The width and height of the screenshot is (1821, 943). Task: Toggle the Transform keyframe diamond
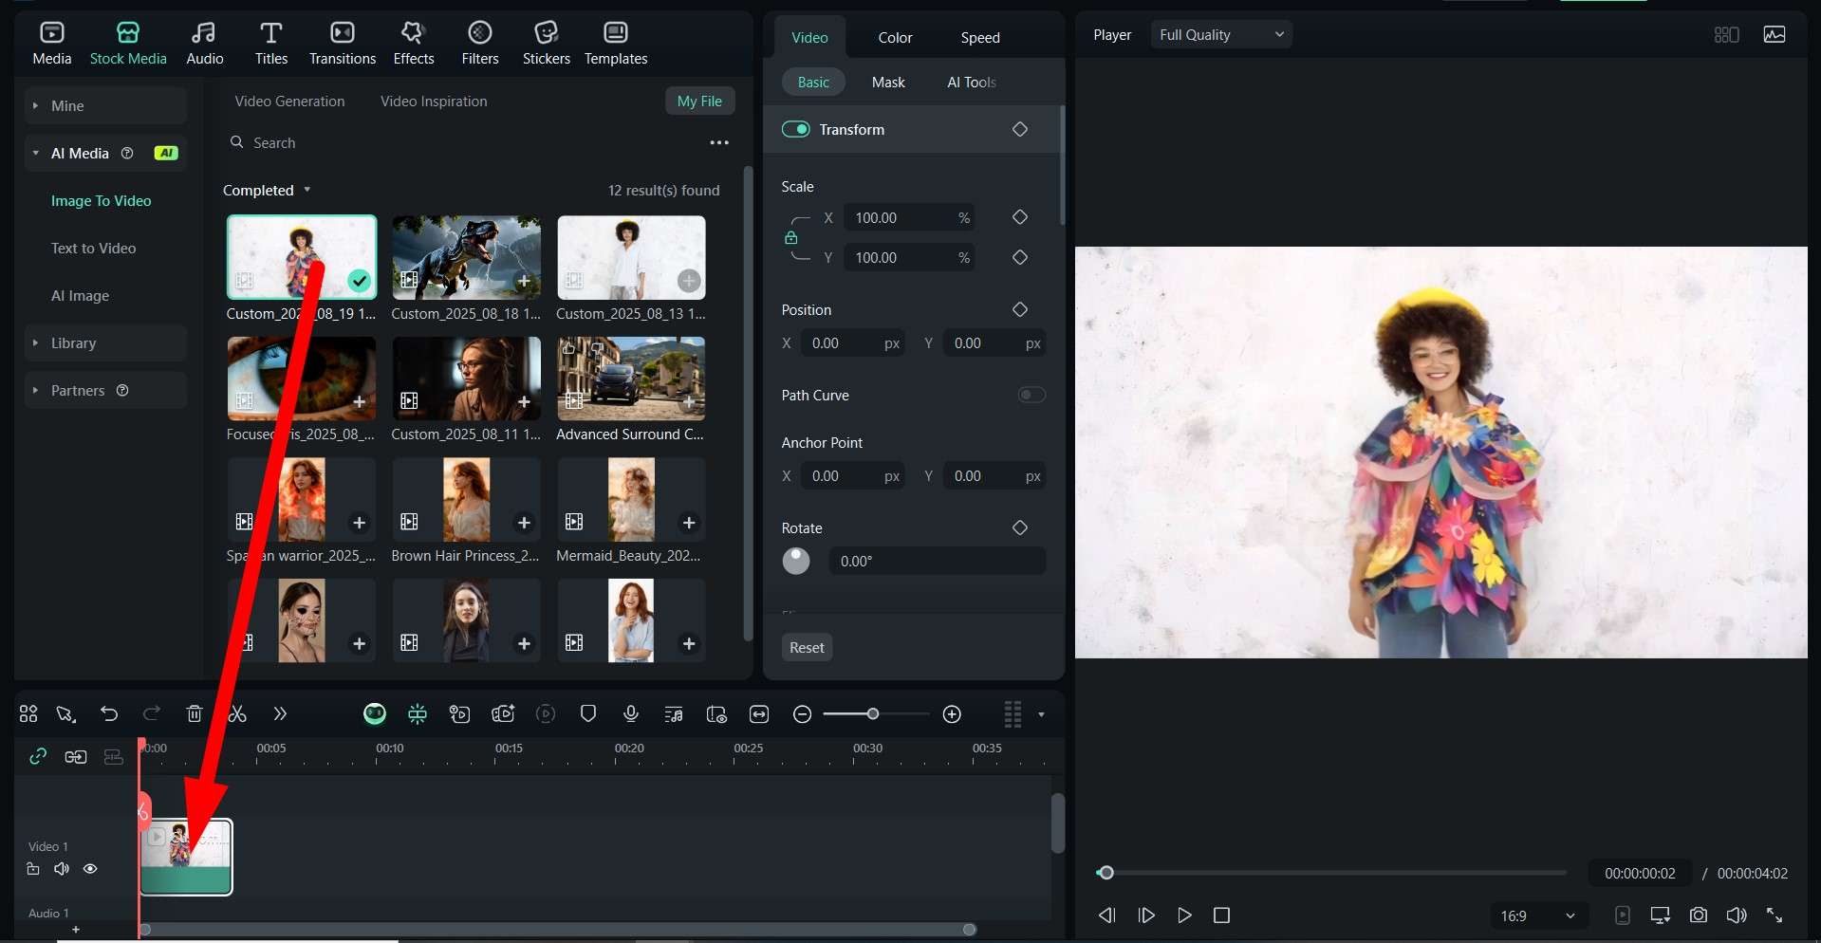pyautogui.click(x=1020, y=129)
